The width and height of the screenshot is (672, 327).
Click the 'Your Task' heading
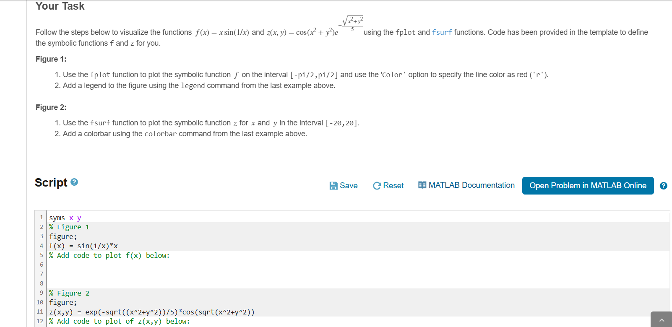(60, 6)
